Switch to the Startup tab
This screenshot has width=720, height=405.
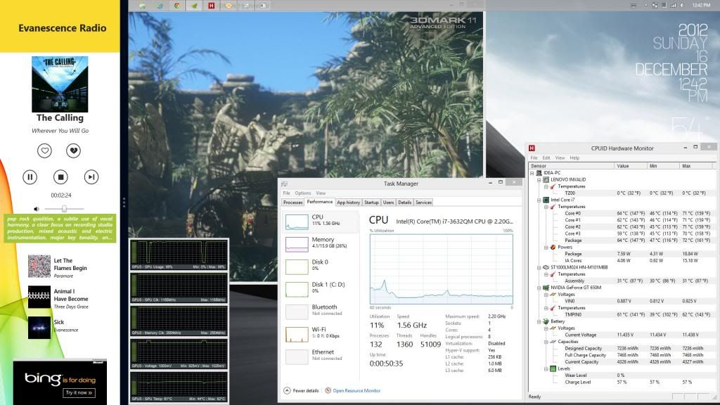click(x=371, y=202)
